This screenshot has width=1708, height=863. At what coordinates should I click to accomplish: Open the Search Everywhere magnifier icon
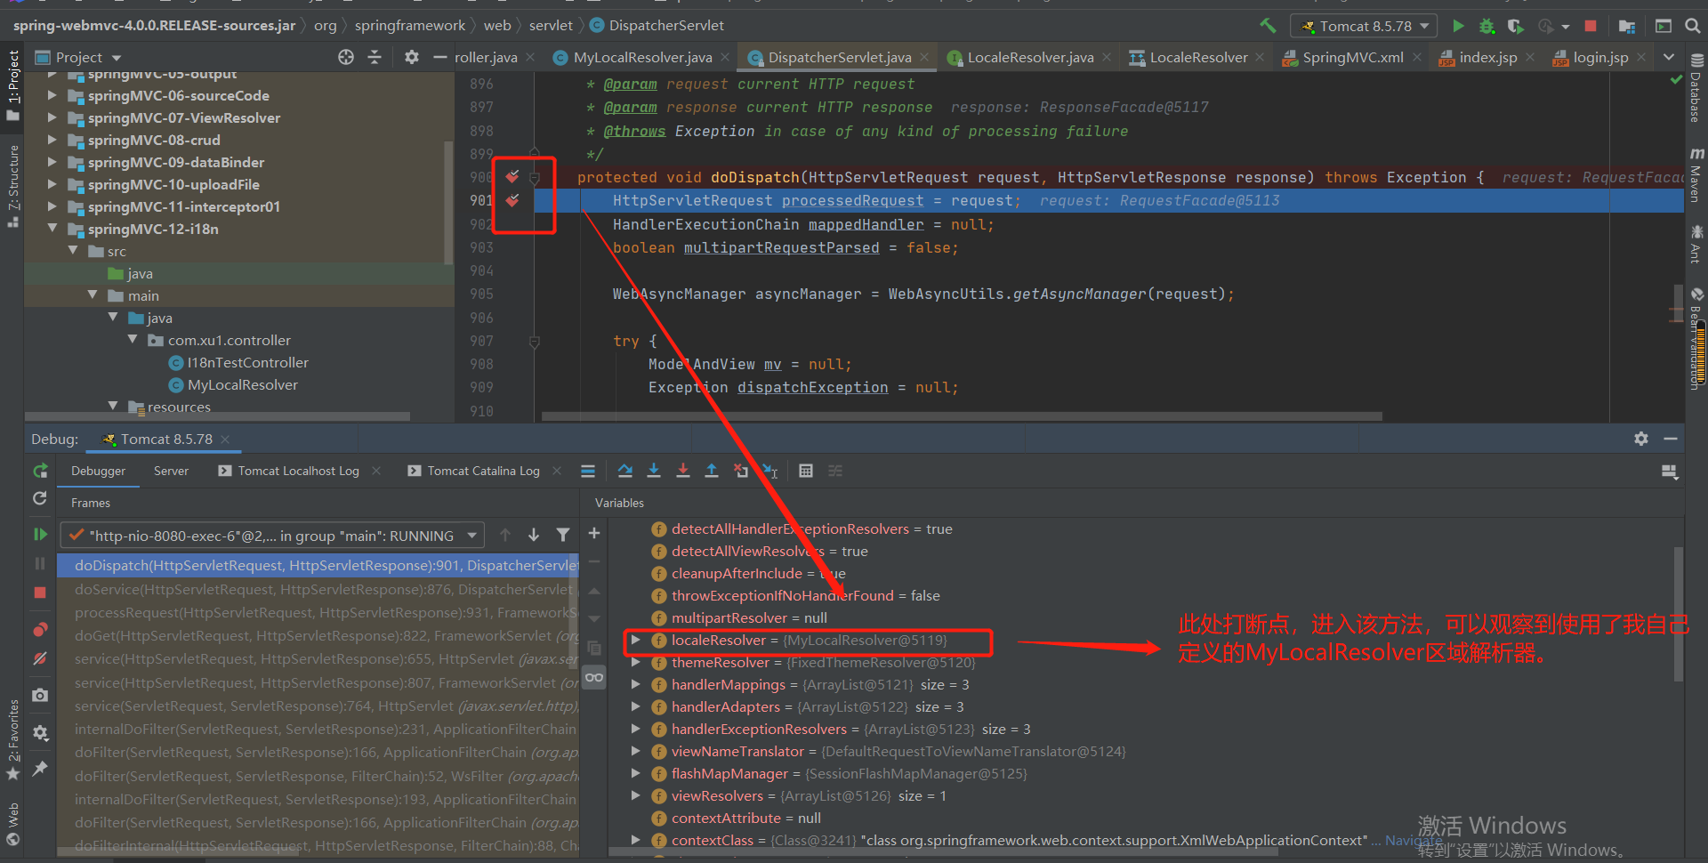coord(1693,26)
